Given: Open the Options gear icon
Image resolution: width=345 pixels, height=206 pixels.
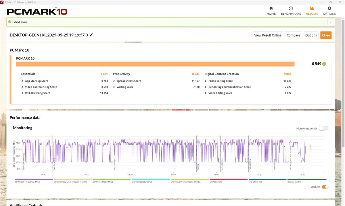Looking at the screenshot, I should coord(329,8).
